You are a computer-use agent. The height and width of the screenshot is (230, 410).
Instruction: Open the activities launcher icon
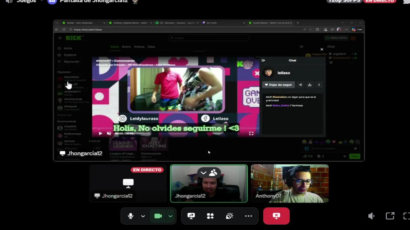pos(210,216)
